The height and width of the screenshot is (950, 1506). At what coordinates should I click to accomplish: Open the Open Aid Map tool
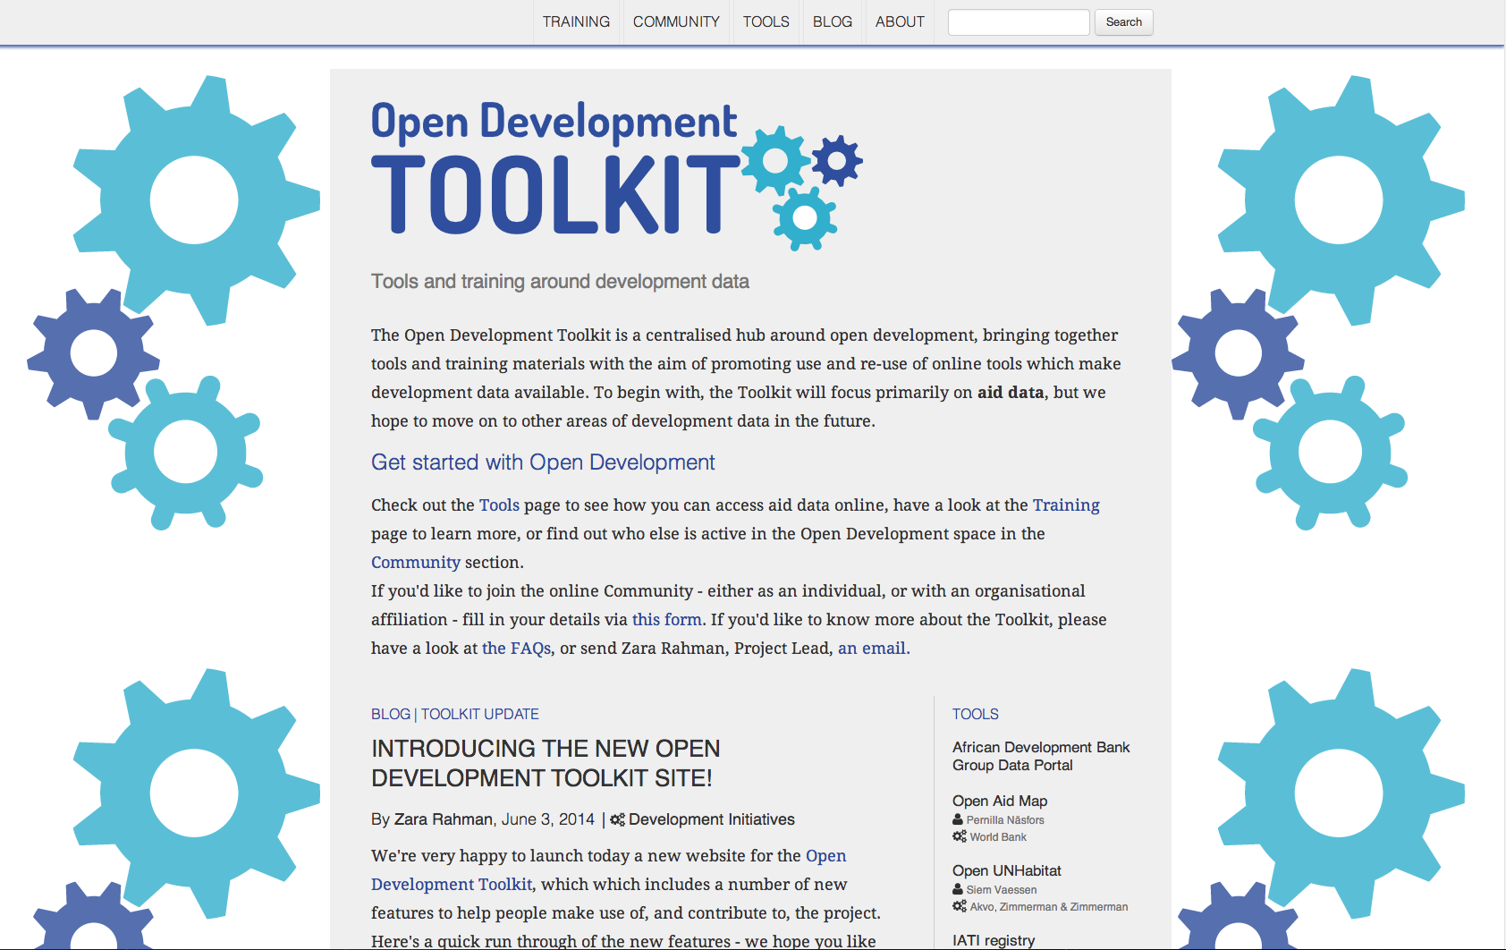[1000, 802]
